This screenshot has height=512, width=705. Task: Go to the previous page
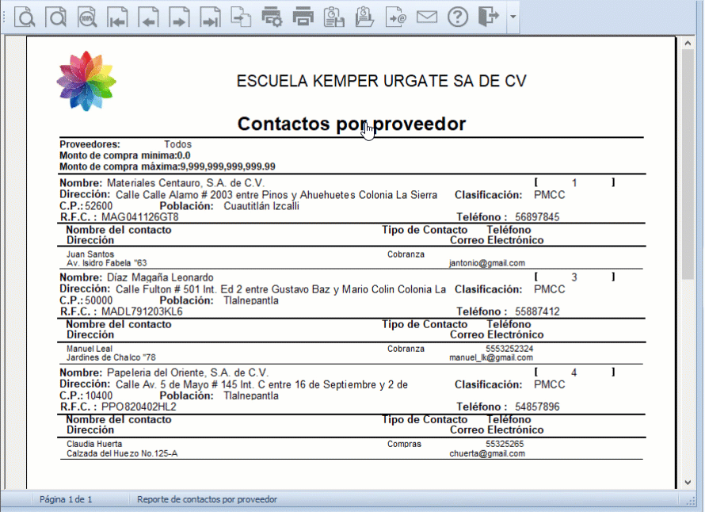[x=149, y=17]
